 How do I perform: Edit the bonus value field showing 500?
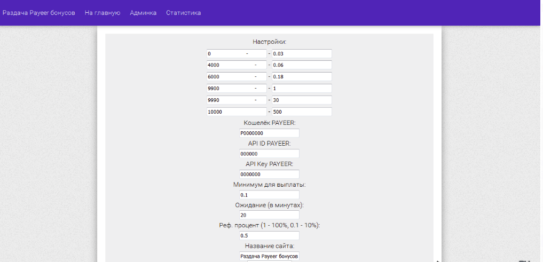302,112
